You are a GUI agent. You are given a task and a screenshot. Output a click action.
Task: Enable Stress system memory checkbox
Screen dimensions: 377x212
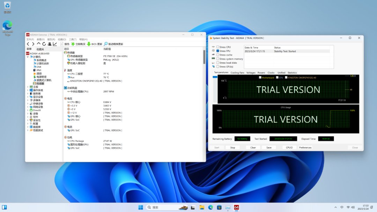[217, 59]
